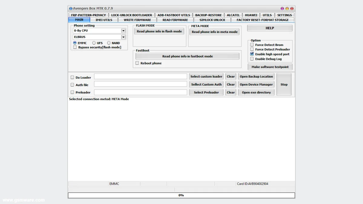Screen dimensions: 363x204
Task: Click Sellect Custom Auth button
Action: point(206,84)
